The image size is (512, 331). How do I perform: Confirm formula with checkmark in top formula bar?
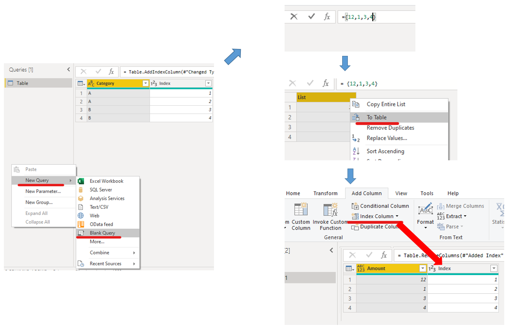point(311,16)
